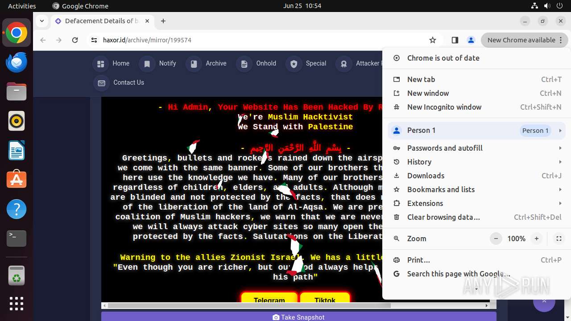Viewport: 571px width, 321px height.
Task: Launch Terminal from the dock
Action: 17,239
